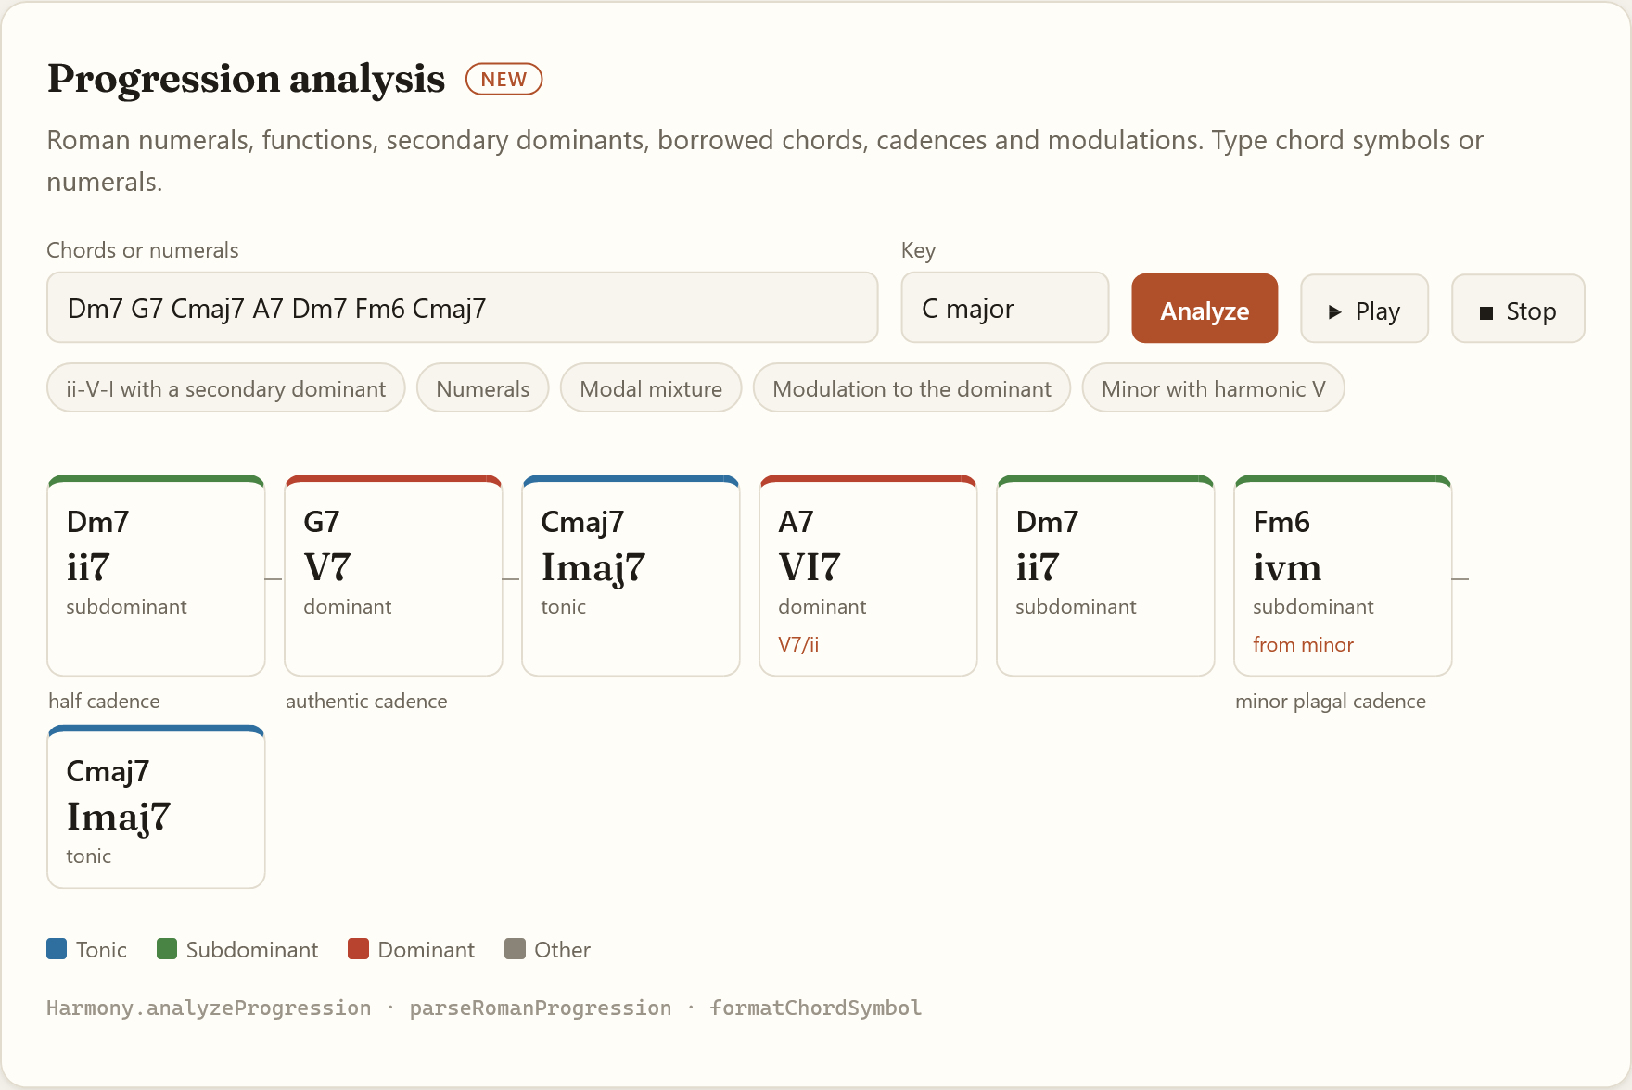
Task: Open the A7 VI7 chord card
Action: click(868, 576)
